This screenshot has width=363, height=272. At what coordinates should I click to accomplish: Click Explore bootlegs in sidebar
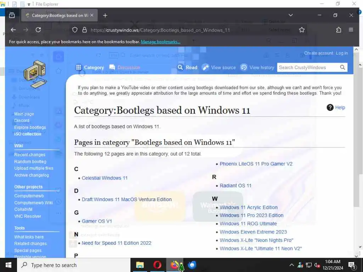(x=30, y=127)
